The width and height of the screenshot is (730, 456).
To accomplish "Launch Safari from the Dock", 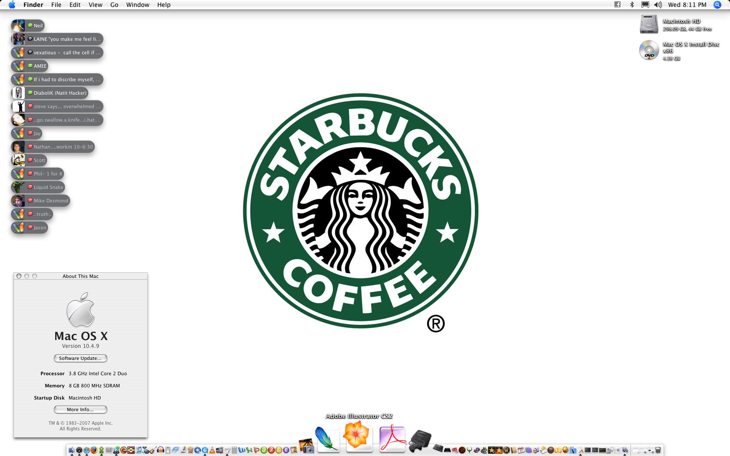I will (86, 450).
